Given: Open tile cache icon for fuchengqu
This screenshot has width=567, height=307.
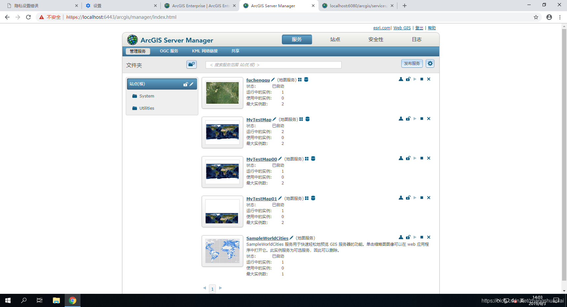Looking at the screenshot, I should pos(300,80).
